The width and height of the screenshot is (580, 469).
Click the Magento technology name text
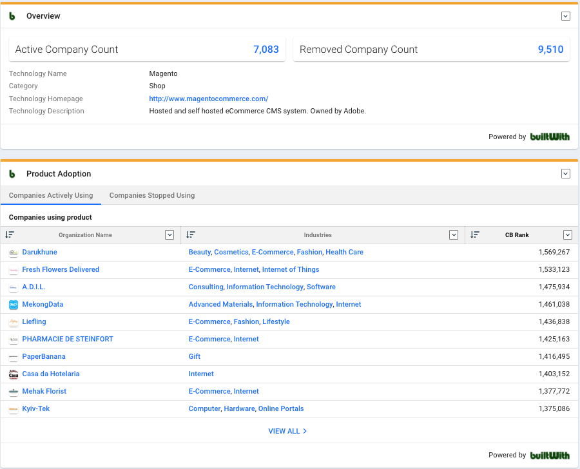click(x=163, y=73)
